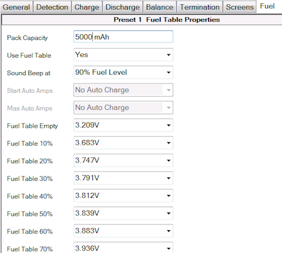Open the Balance tab
282x253 pixels.
(x=159, y=7)
